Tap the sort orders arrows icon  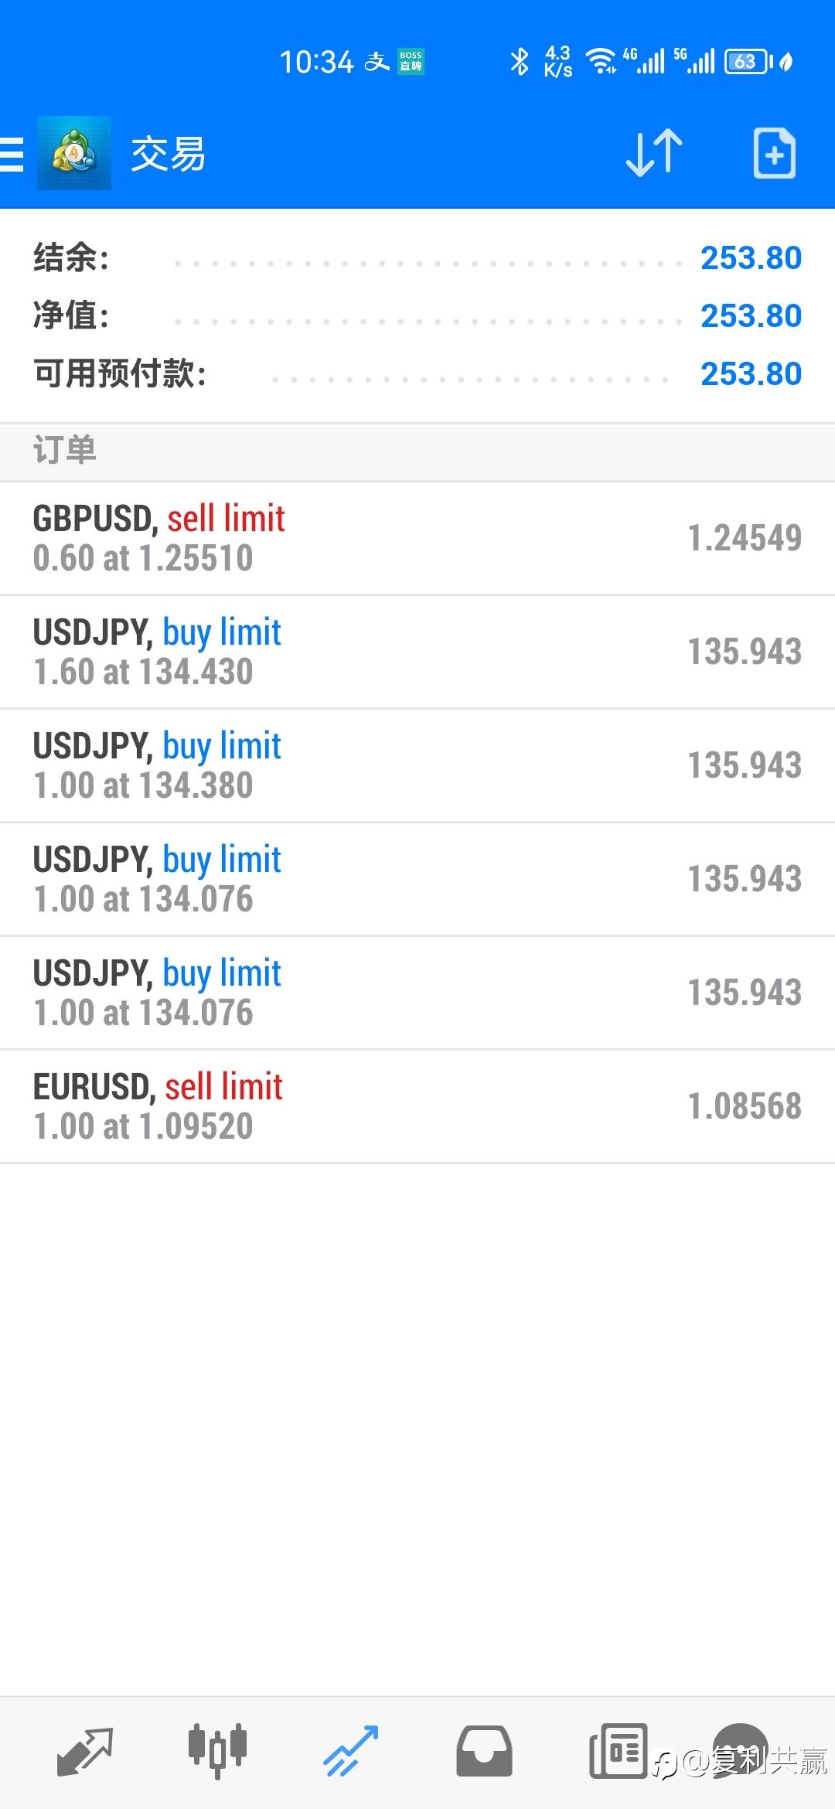[x=653, y=153]
